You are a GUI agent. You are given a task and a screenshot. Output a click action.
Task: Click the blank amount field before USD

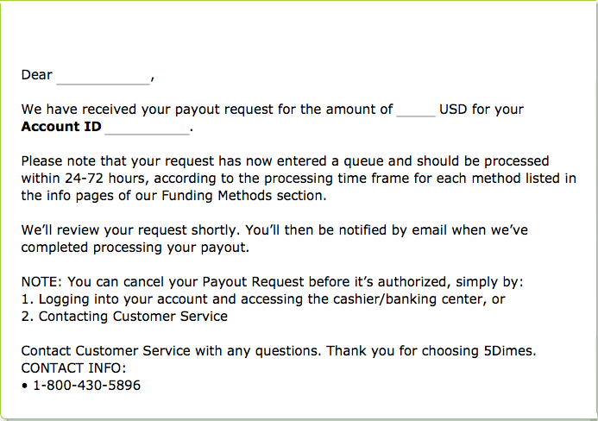pyautogui.click(x=416, y=110)
